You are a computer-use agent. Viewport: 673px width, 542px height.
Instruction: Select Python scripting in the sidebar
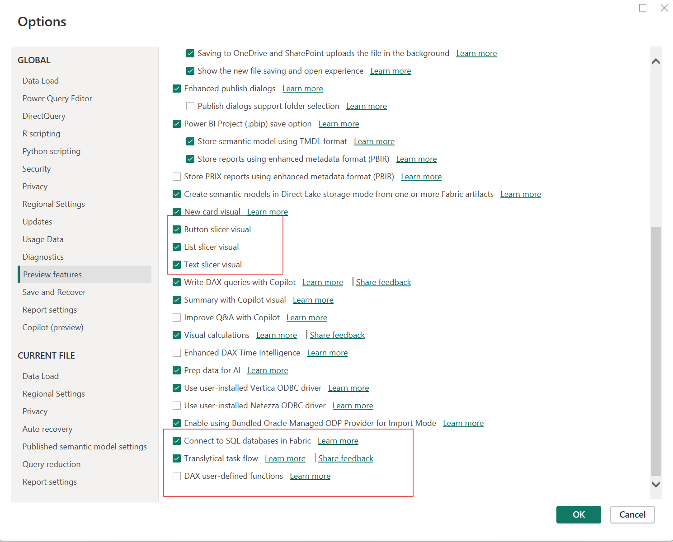(51, 151)
